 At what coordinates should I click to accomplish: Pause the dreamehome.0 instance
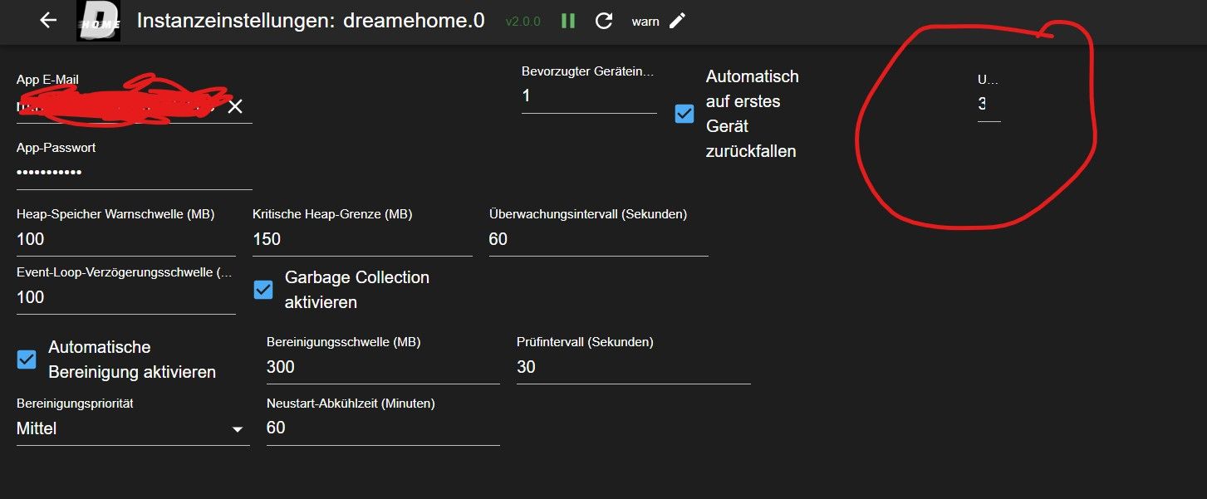pos(568,21)
